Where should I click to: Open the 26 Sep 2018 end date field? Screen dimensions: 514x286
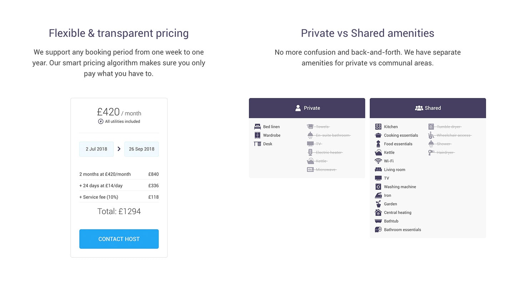tap(141, 149)
